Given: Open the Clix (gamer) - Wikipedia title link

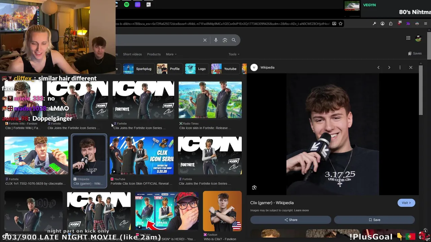Looking at the screenshot, I should (x=272, y=203).
